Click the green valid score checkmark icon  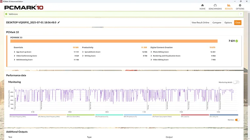coord(6,14)
